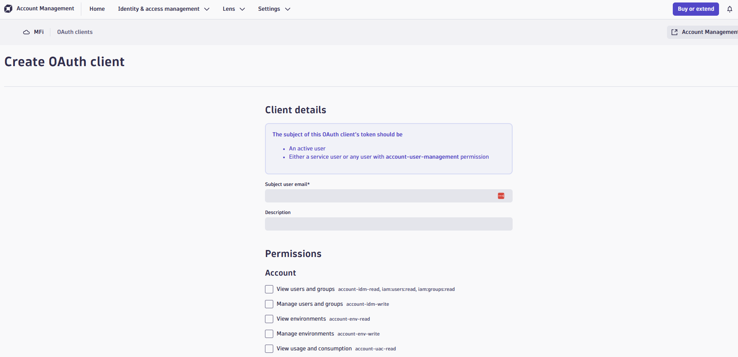This screenshot has height=357, width=738.
Task: Tick the View environments checkbox
Action: 269,319
